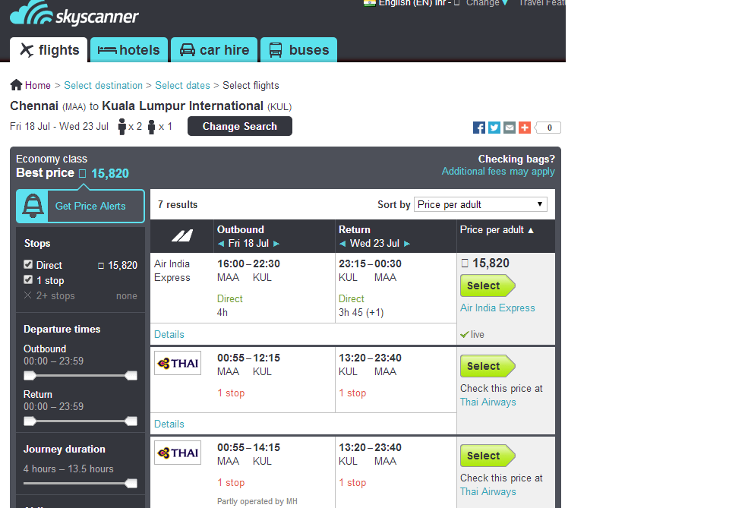Go back to Select dates
729x508 pixels.
(x=182, y=86)
